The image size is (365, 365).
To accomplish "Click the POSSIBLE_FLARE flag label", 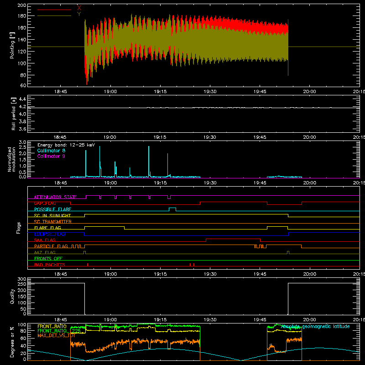I will click(52, 209).
